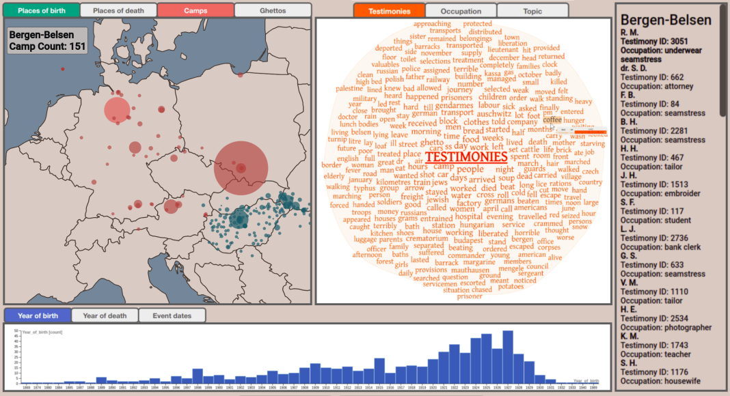Click the largest red camp circle on map
Viewport: 730px width, 396px height.
(241, 168)
